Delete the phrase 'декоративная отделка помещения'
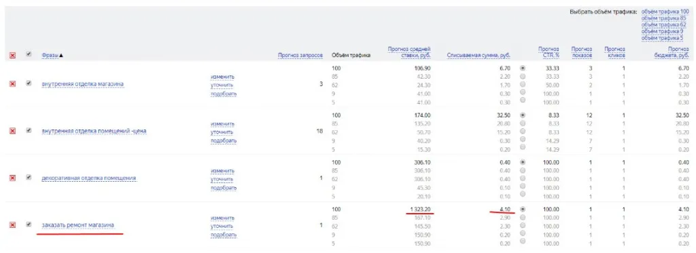This screenshot has height=253, width=696. [12, 178]
